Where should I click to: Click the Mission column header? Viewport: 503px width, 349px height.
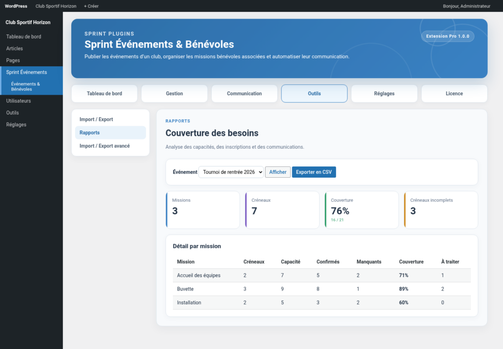click(186, 262)
